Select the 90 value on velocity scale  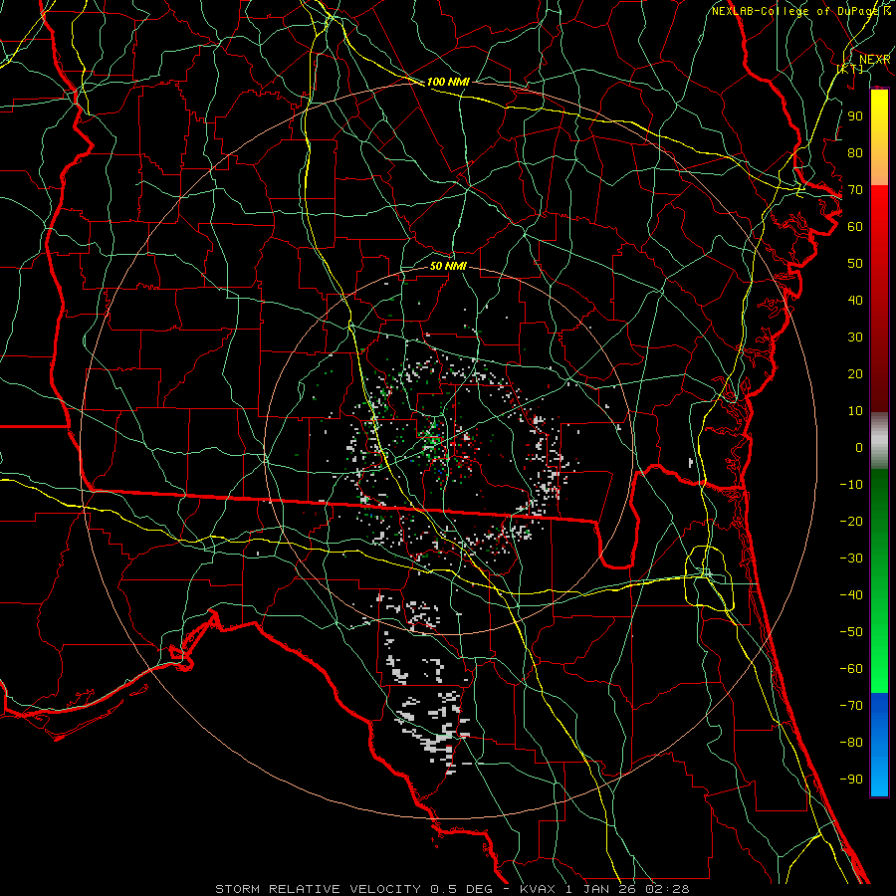tap(855, 116)
